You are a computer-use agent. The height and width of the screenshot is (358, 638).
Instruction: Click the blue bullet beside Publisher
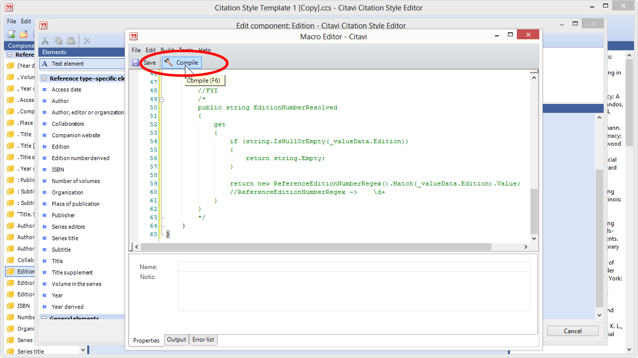click(44, 215)
